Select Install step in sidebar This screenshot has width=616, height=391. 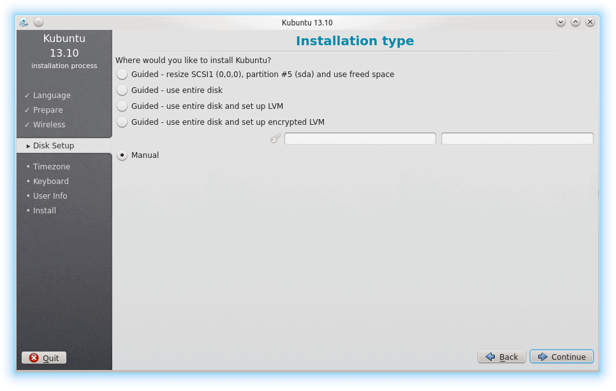[44, 210]
